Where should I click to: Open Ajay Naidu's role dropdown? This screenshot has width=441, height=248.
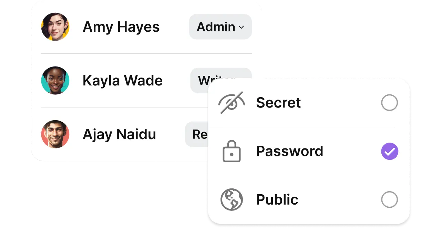[197, 134]
